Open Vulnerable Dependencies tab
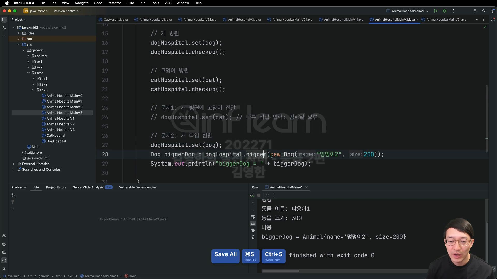The height and width of the screenshot is (279, 497). tap(138, 187)
